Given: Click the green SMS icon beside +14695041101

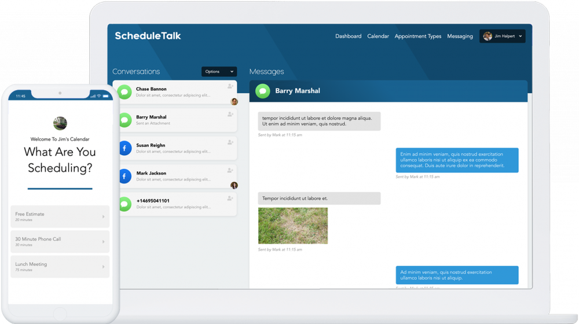Looking at the screenshot, I should [125, 204].
